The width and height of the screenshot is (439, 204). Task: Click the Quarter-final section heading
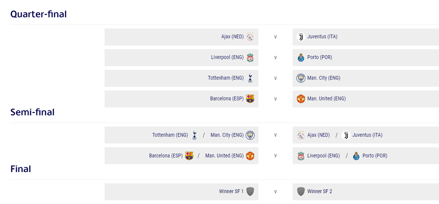coord(38,14)
